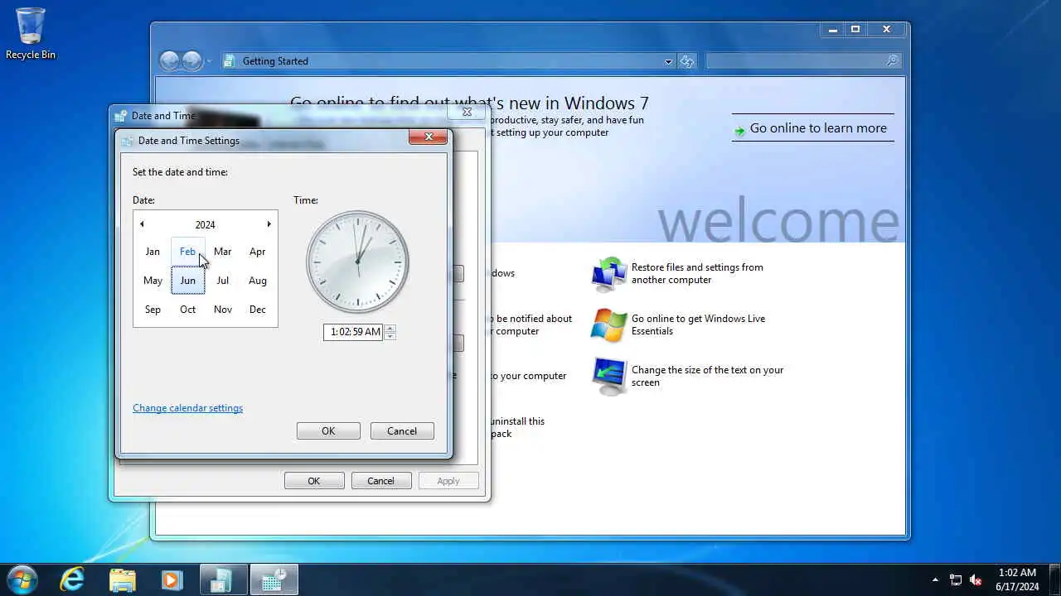The image size is (1061, 596).
Task: Select Restore files and settings from another computer
Action: (x=697, y=274)
